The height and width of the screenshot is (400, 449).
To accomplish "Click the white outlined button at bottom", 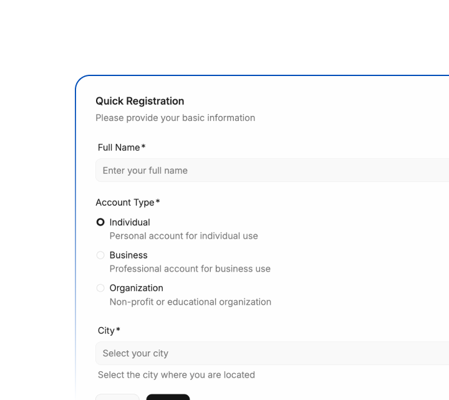I will (x=117, y=396).
